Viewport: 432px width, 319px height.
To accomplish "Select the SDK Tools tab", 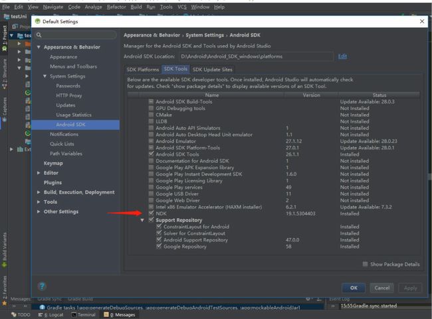I will [175, 69].
